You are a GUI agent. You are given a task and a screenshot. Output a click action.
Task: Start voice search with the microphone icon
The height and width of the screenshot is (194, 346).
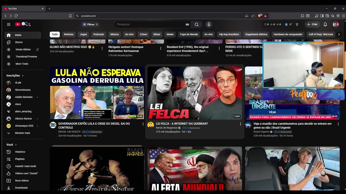point(209,24)
